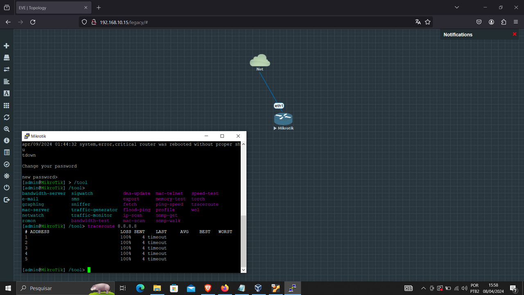Screen dimensions: 524x295
Task: Click 'flood-ping' in terminal tool list
Action: point(137,210)
